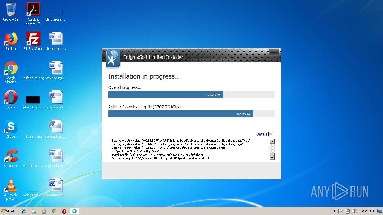Open VLC media player shortcut
The height and width of the screenshot is (215, 383).
pos(11,189)
